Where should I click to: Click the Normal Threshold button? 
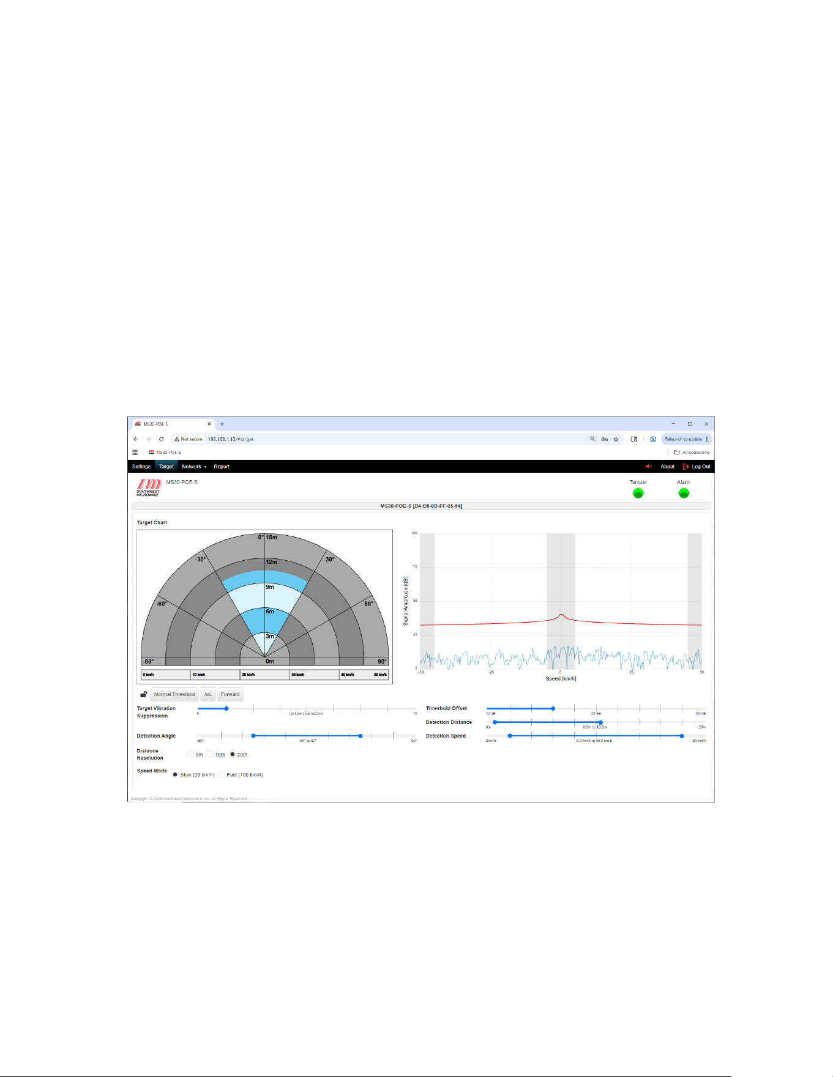pyautogui.click(x=174, y=695)
